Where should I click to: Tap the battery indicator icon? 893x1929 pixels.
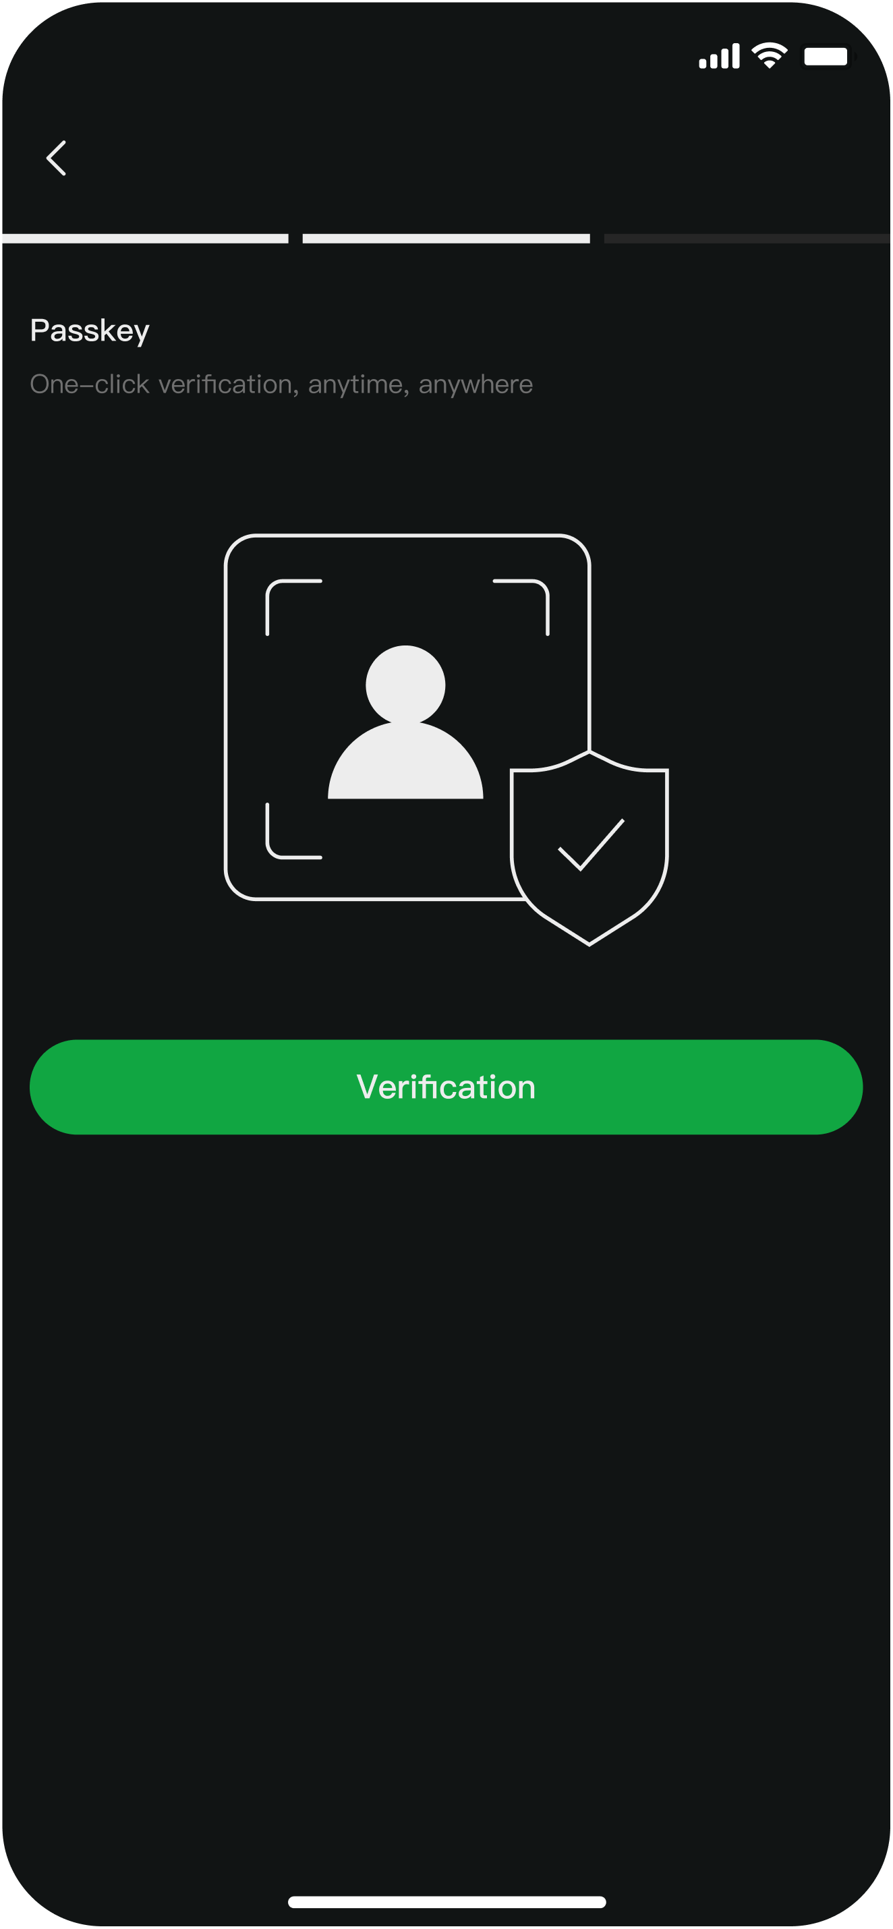[828, 56]
